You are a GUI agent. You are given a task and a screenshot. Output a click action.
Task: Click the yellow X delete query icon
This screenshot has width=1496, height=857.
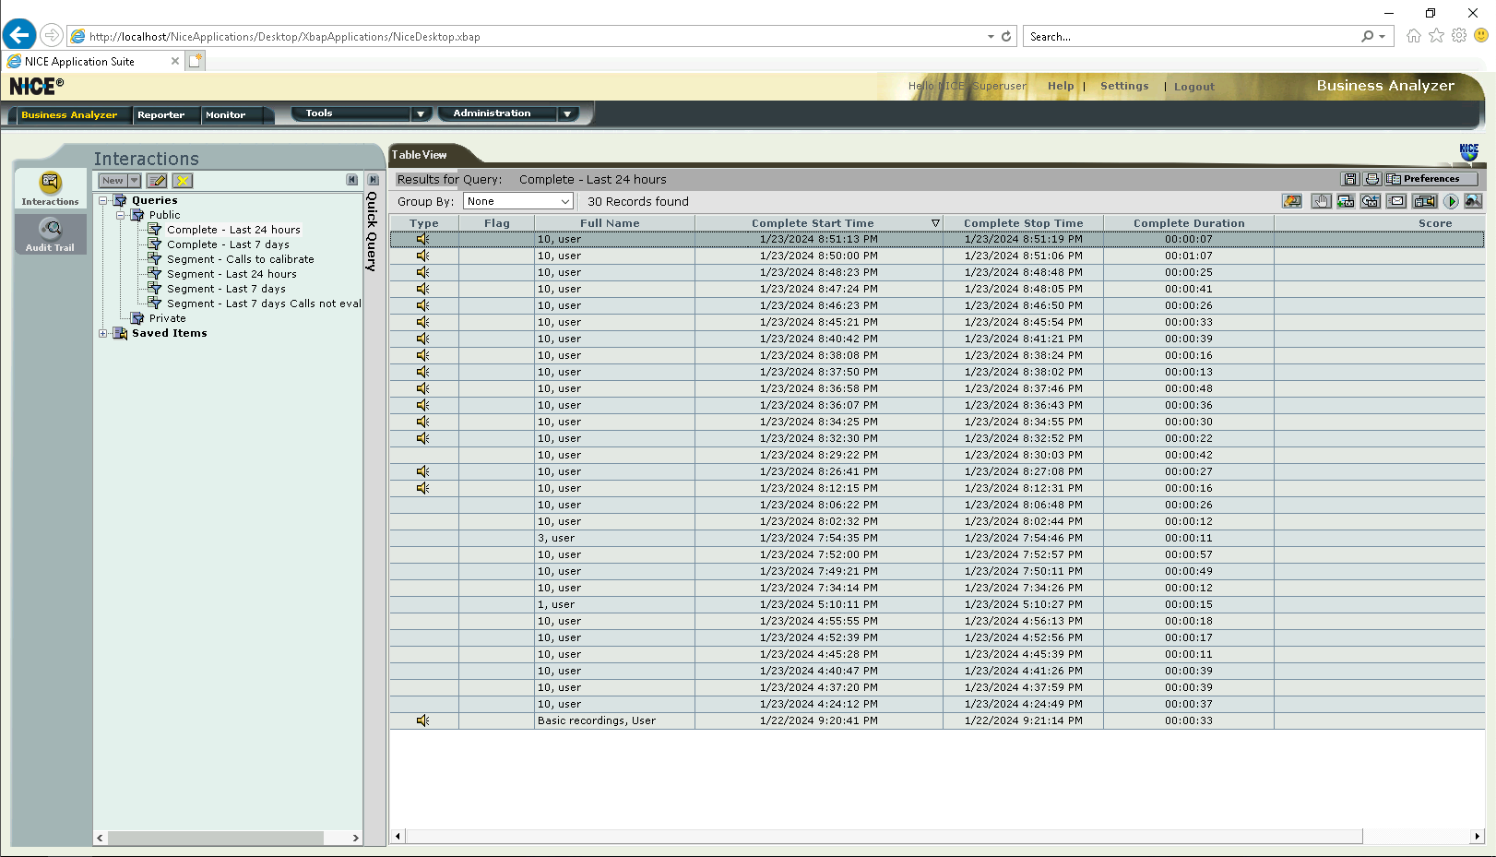point(183,181)
